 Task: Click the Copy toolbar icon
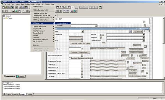(23, 7)
